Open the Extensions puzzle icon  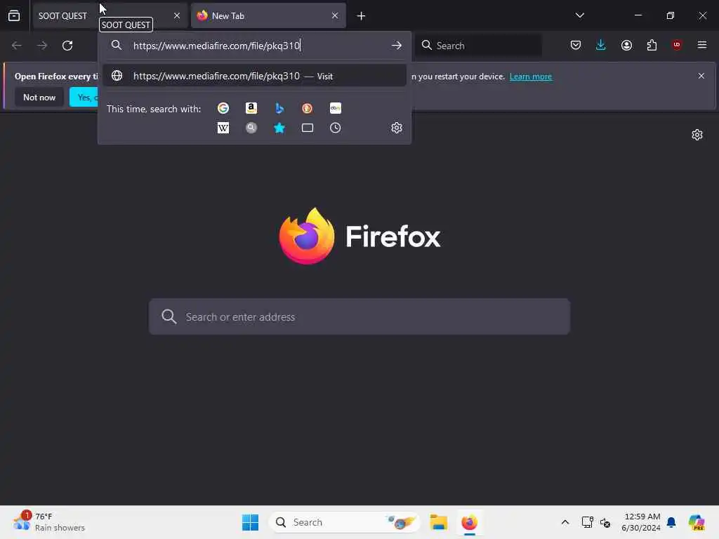point(652,46)
